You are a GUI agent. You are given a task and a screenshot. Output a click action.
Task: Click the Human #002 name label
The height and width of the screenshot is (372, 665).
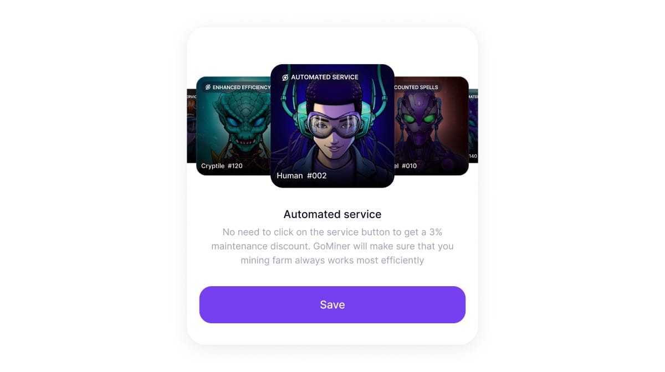pyautogui.click(x=301, y=175)
